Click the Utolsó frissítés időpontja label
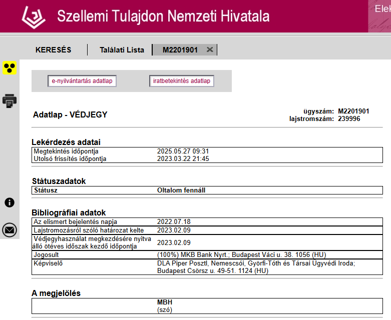The height and width of the screenshot is (320, 391). click(70, 158)
